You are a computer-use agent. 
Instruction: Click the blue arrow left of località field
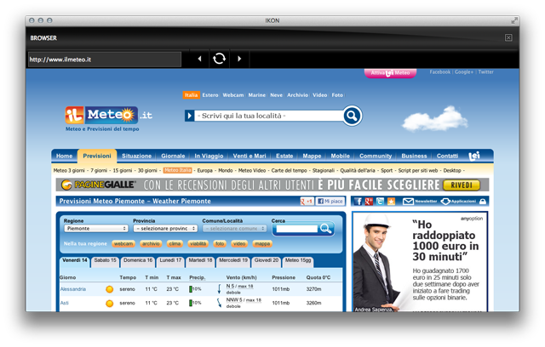click(189, 116)
